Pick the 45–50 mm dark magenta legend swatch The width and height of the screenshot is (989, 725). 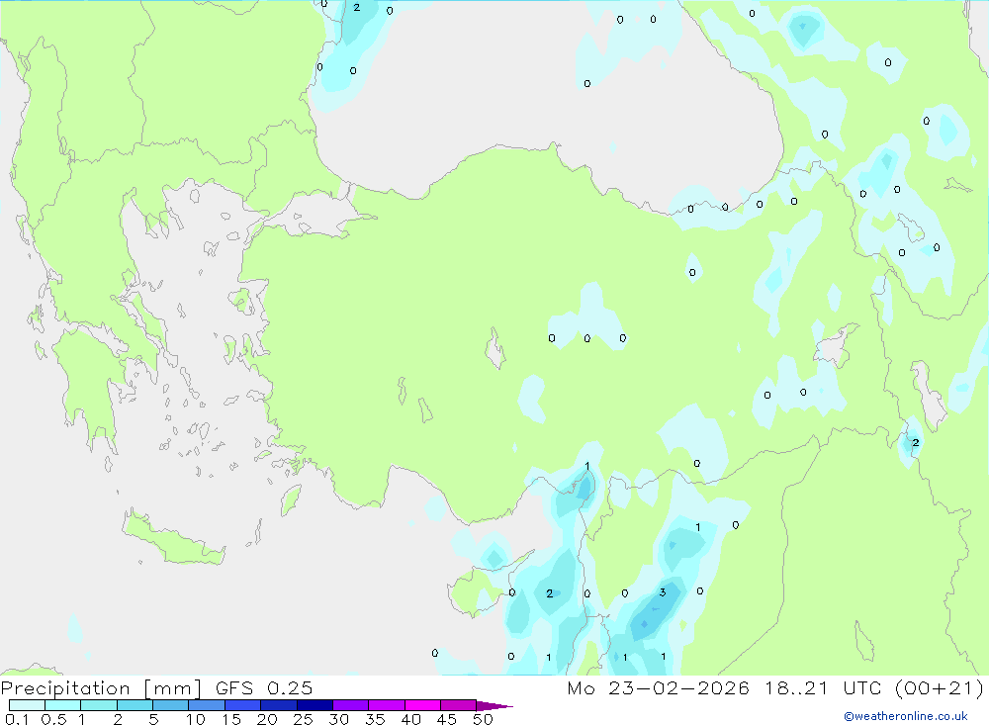click(x=458, y=705)
